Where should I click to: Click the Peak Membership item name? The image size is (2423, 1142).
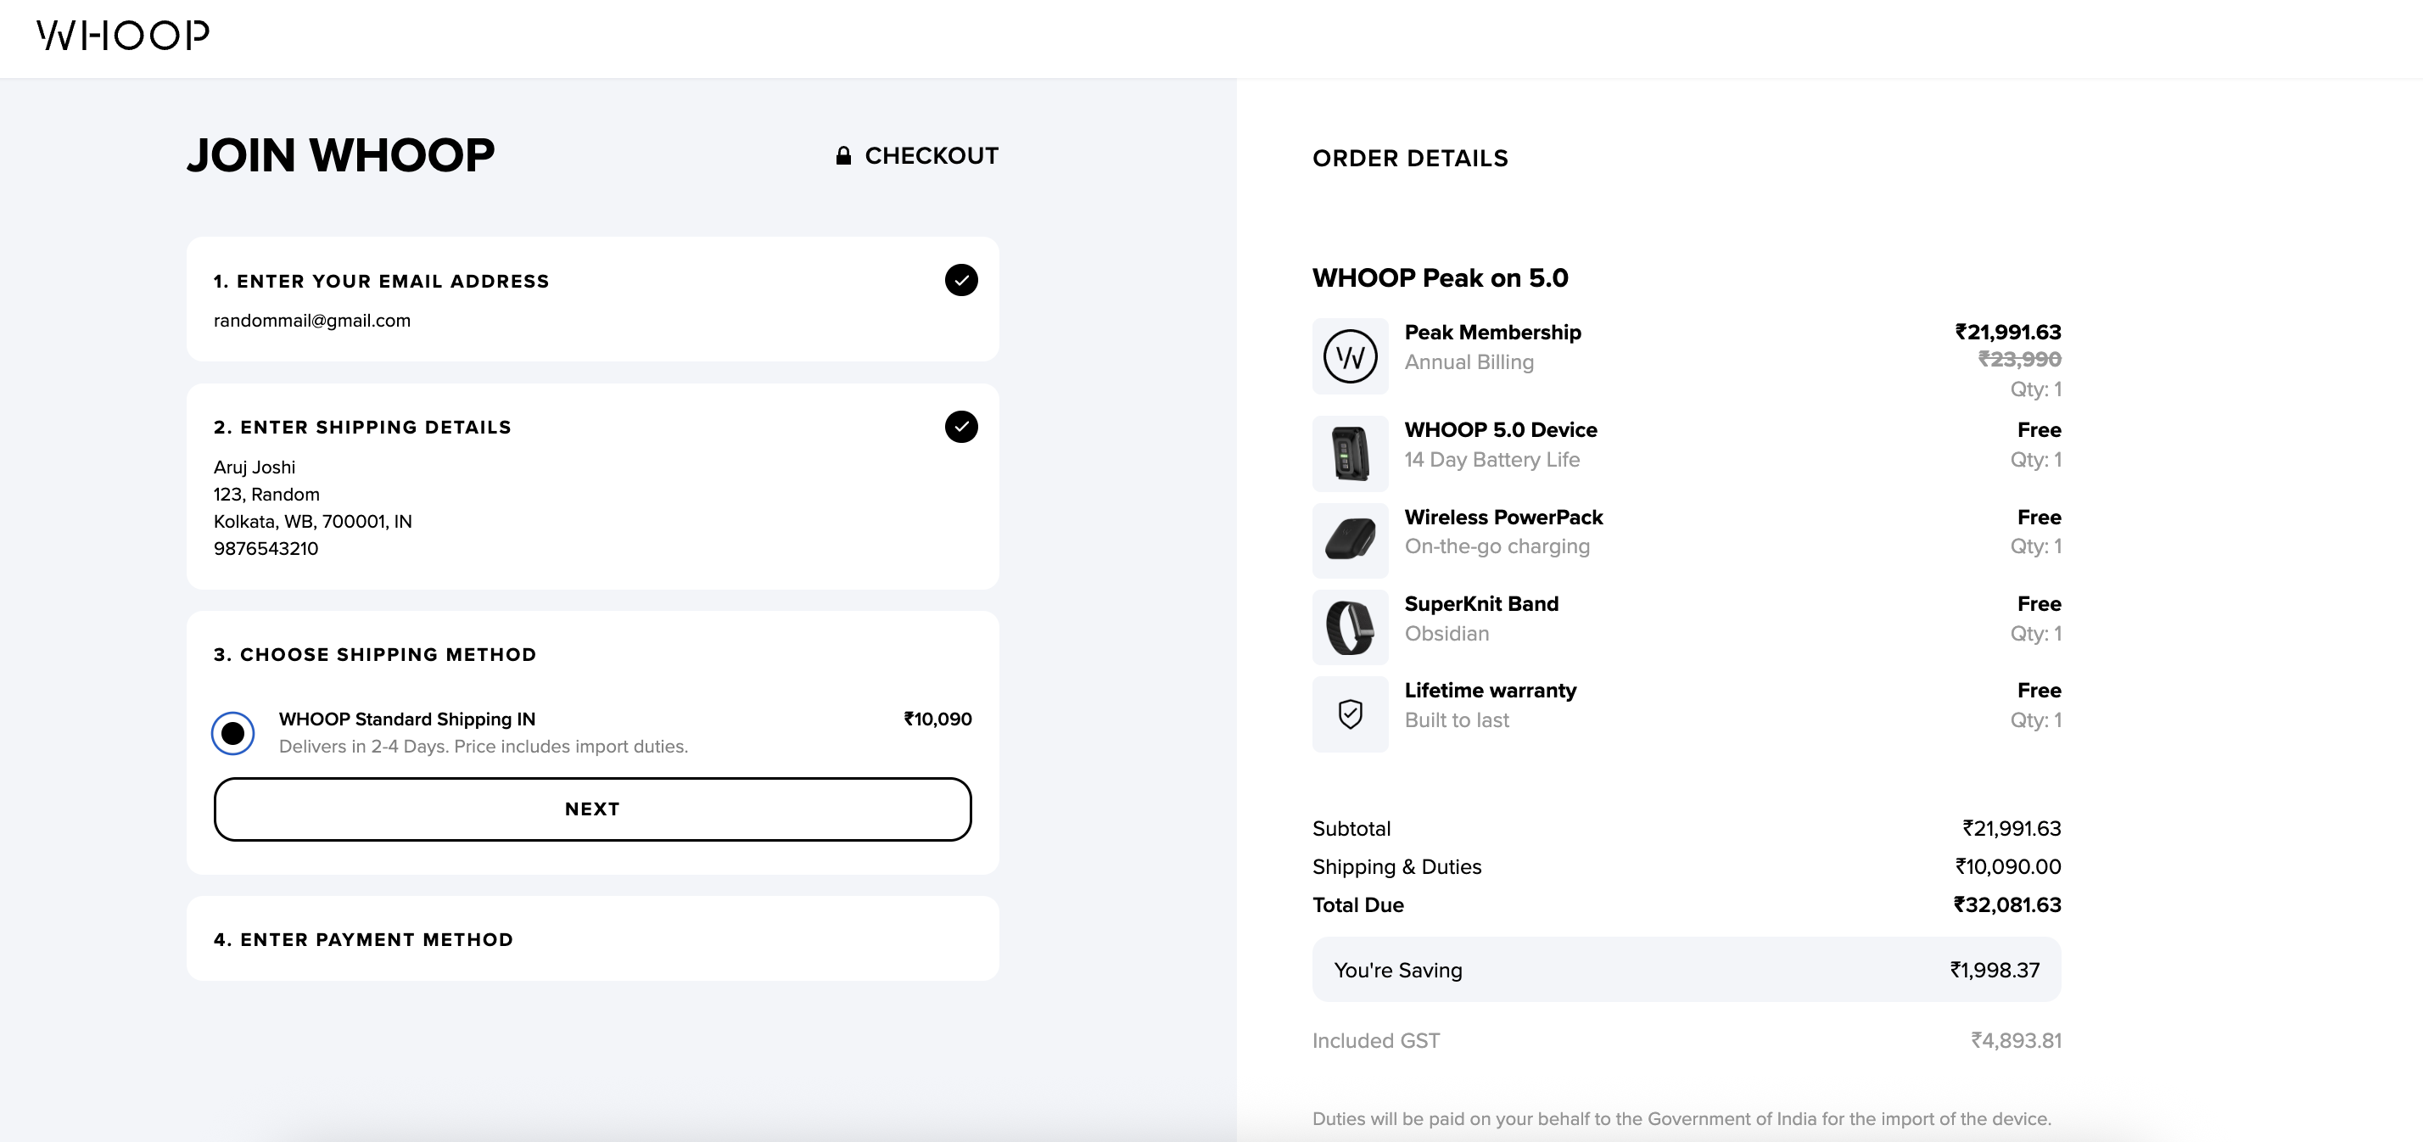1491,333
